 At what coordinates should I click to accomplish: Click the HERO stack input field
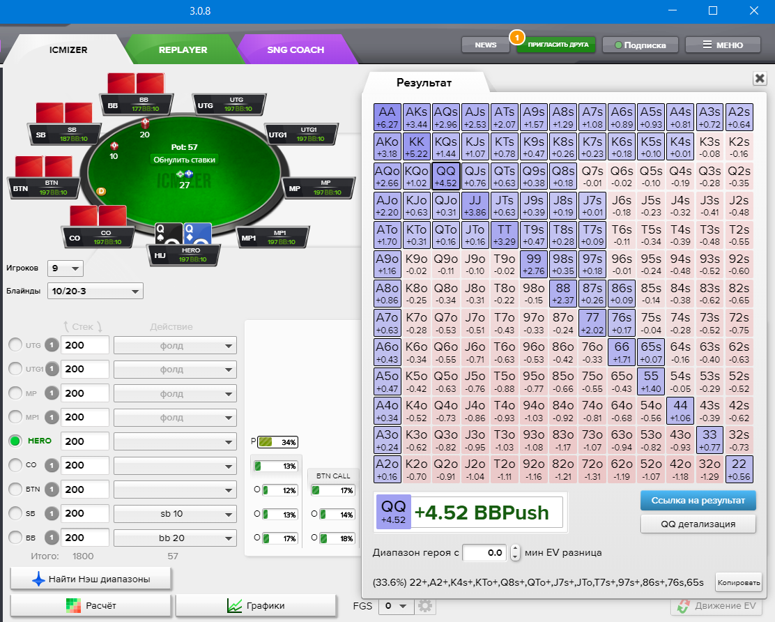pos(84,441)
